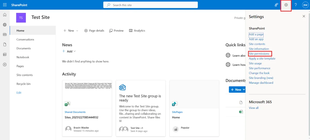
Task: Open the Documents New dropdown button
Action: (237, 89)
